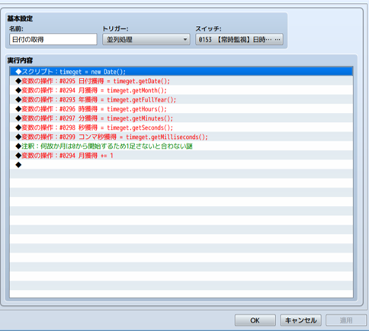Screen dimensions: 369x331
Task: Select the #0299 コンマ秒獲得 getMilliseconds line
Action: [181, 137]
